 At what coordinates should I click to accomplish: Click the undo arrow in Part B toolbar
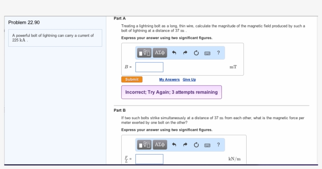pyautogui.click(x=174, y=145)
